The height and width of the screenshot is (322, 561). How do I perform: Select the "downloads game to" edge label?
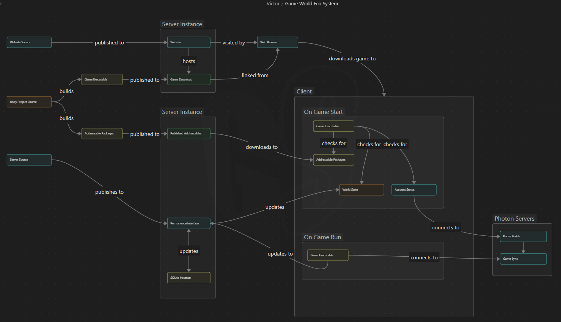[x=352, y=58]
